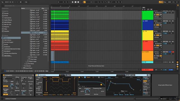This screenshot has height=101, width=180.
Task: Select the Plug-Ins category
Action: (6, 27)
